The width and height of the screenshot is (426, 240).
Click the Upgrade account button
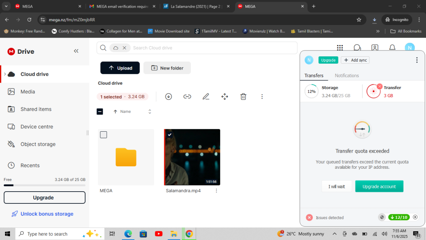pos(379,186)
